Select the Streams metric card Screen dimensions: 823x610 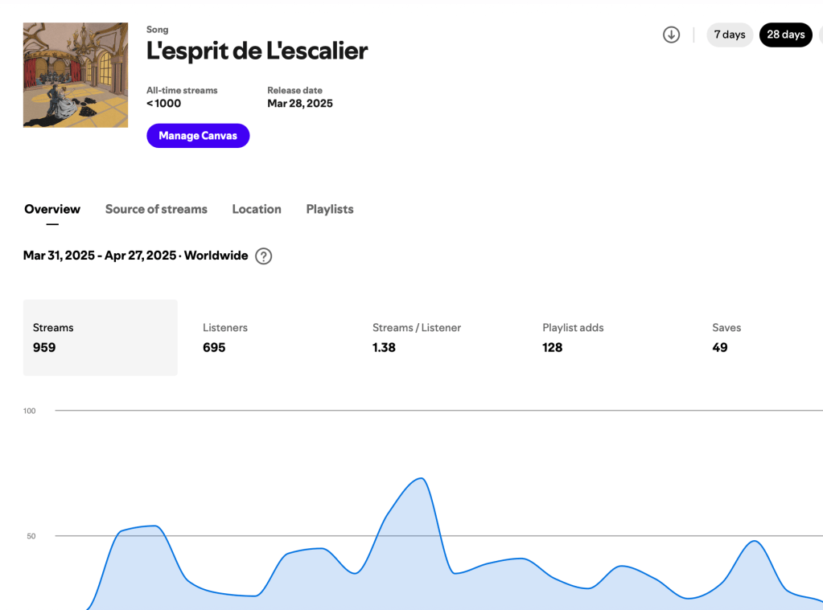(x=100, y=338)
